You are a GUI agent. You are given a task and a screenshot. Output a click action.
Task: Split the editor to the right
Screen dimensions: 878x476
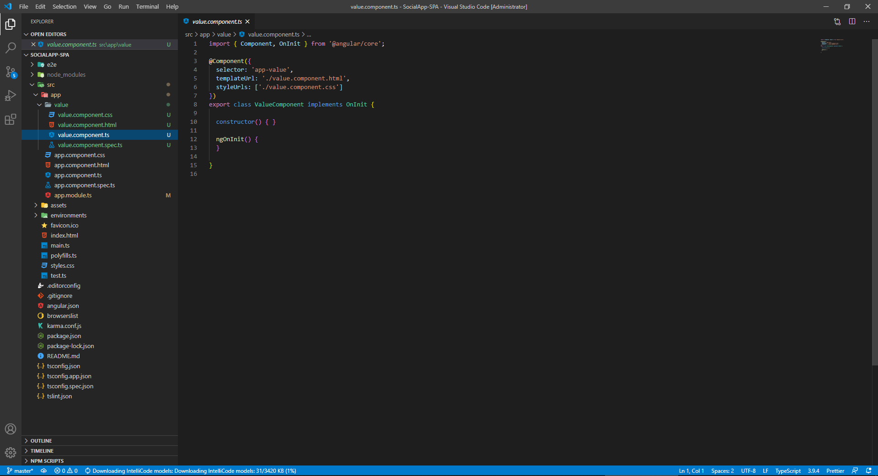[852, 21]
